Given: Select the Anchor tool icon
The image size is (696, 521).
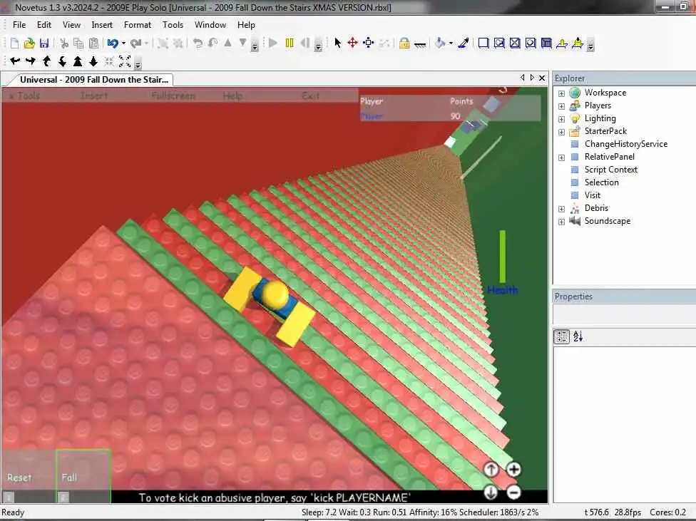Looking at the screenshot, I should (x=420, y=43).
